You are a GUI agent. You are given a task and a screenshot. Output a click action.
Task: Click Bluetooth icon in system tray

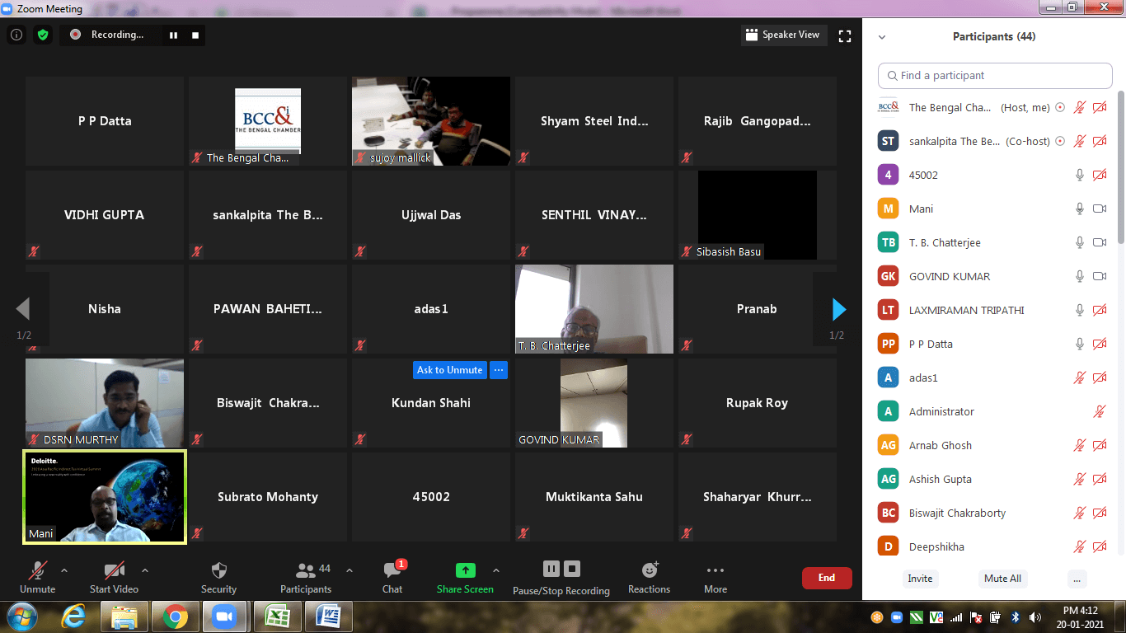pyautogui.click(x=1016, y=617)
